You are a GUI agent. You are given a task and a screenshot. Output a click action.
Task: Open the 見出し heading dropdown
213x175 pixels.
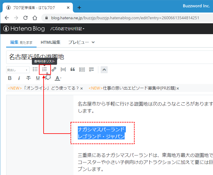click(18, 70)
